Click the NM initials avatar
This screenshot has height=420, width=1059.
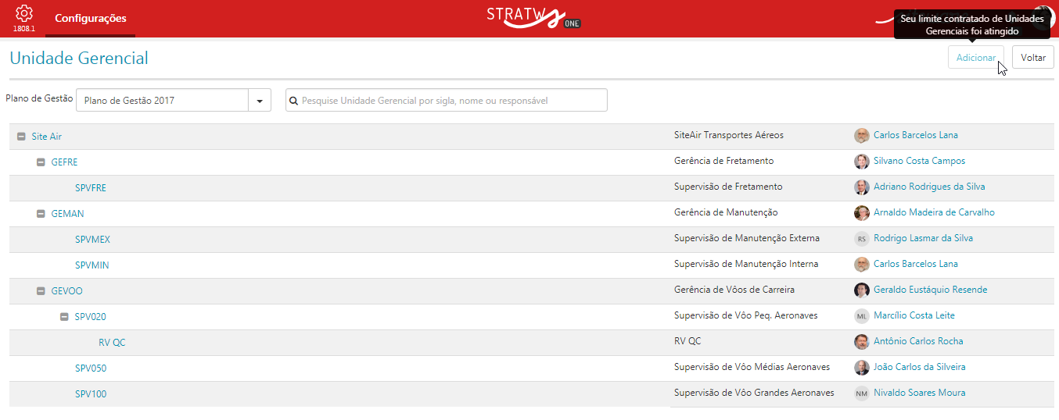pos(861,393)
